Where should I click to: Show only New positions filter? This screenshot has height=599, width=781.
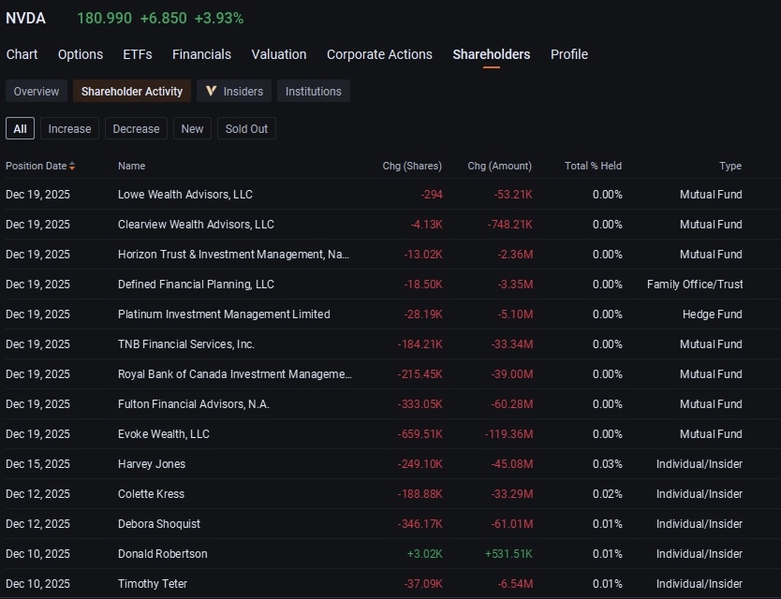pos(192,128)
